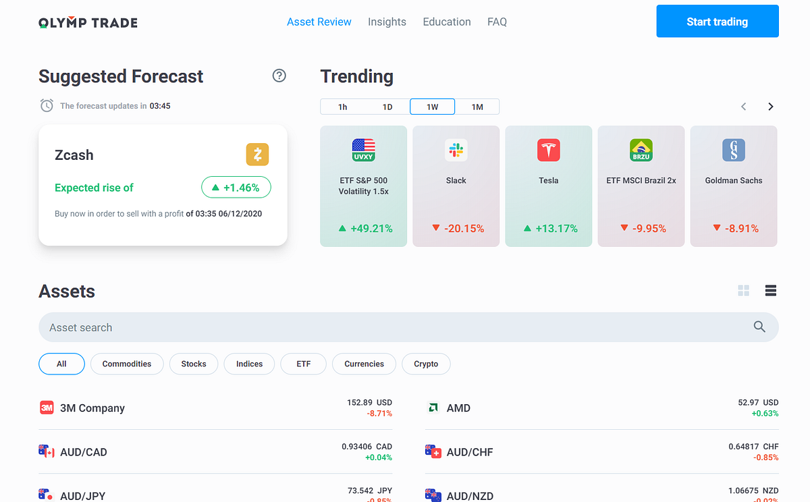Click the 0.64817 CHF price
810x502 pixels.
point(753,447)
